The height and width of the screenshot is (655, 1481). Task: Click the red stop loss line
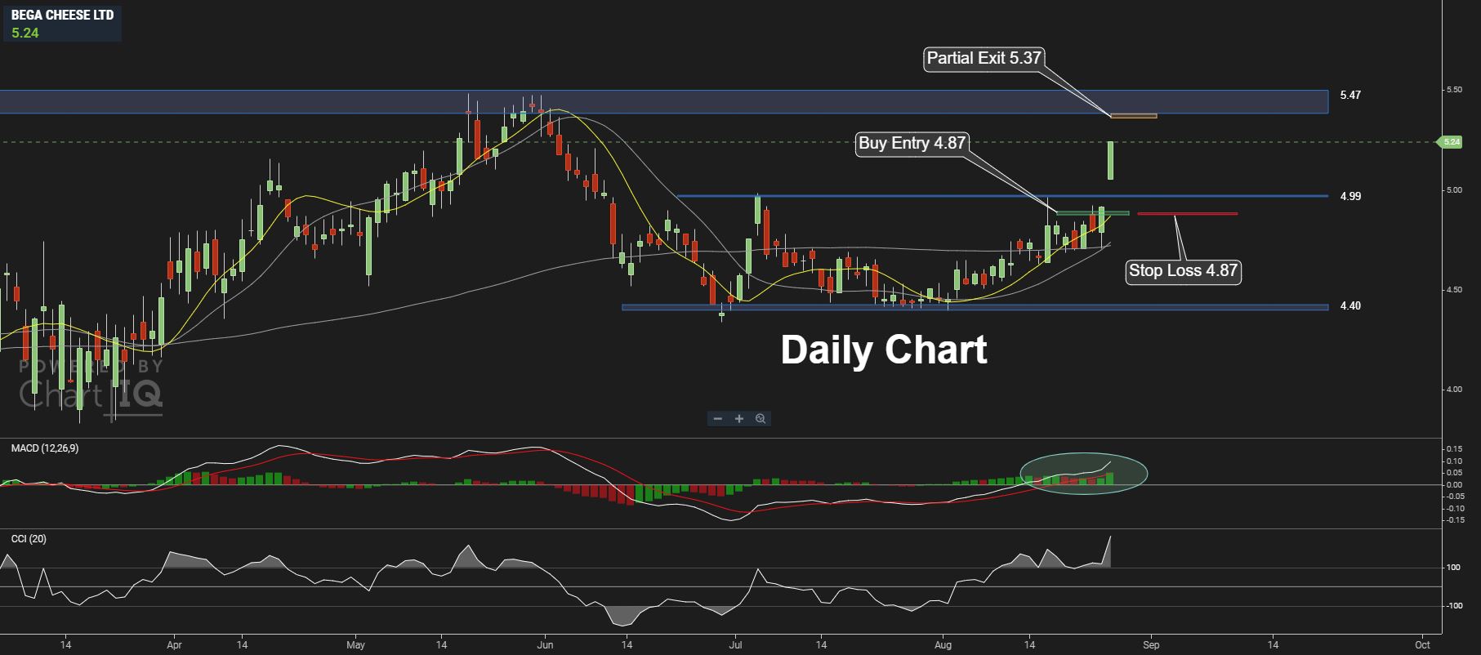pos(1187,214)
